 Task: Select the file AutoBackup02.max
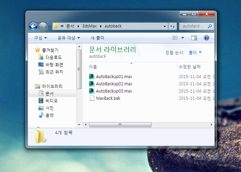pyautogui.click(x=114, y=84)
